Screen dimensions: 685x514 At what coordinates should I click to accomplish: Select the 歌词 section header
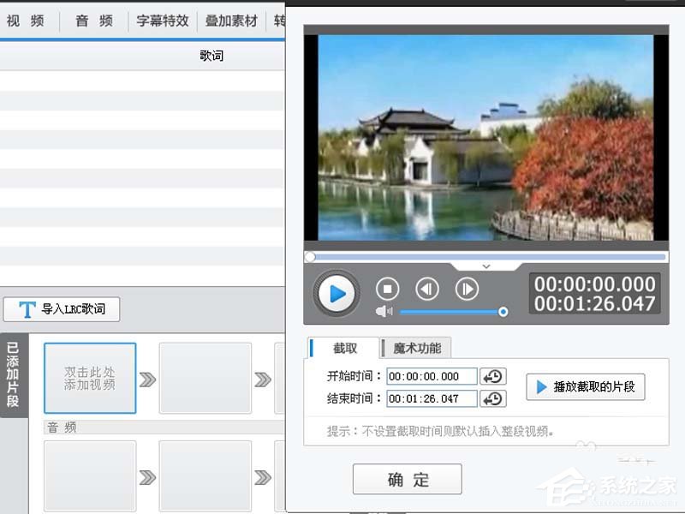coord(211,56)
